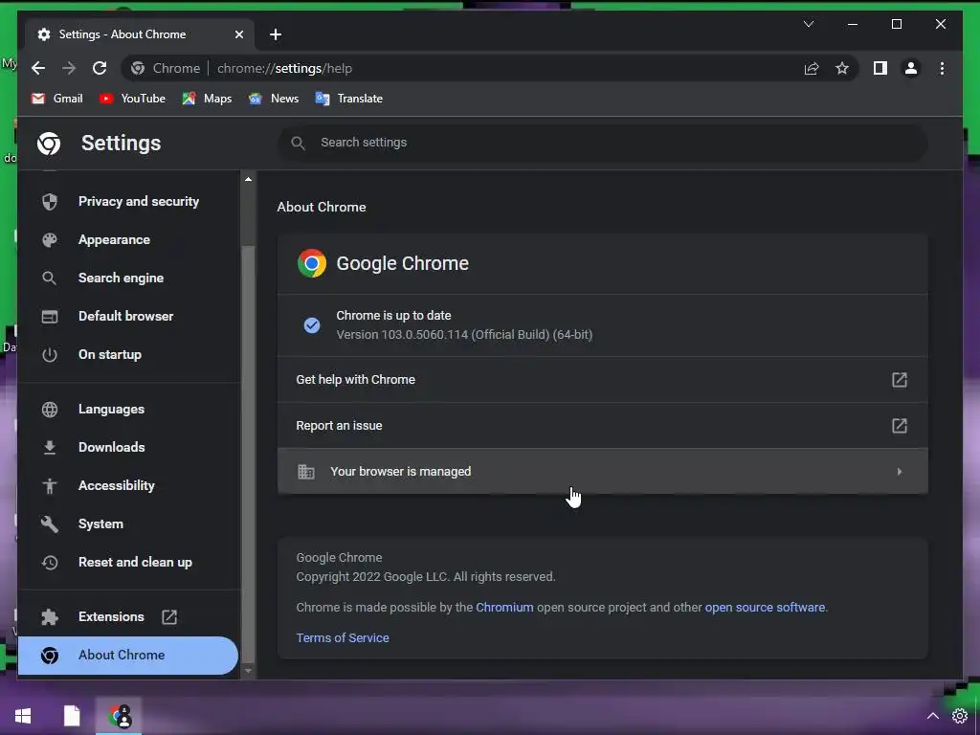The image size is (980, 735).
Task: Expand arrow on browser managed row
Action: pos(900,471)
